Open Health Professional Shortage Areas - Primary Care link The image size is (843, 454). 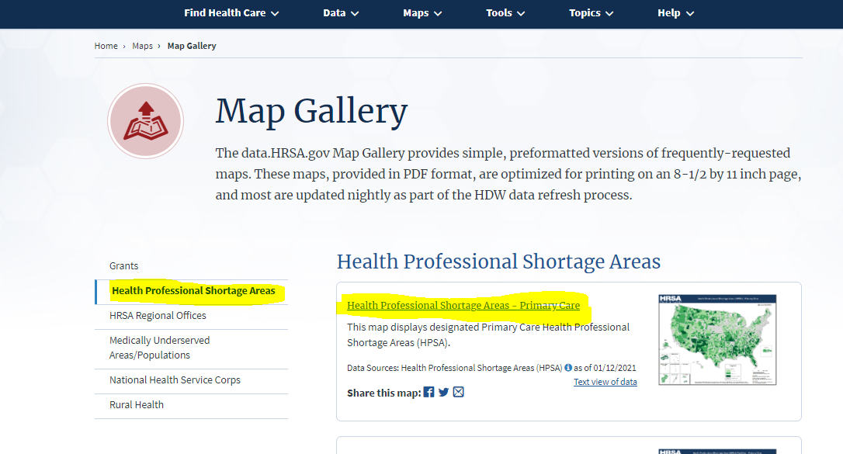(463, 306)
